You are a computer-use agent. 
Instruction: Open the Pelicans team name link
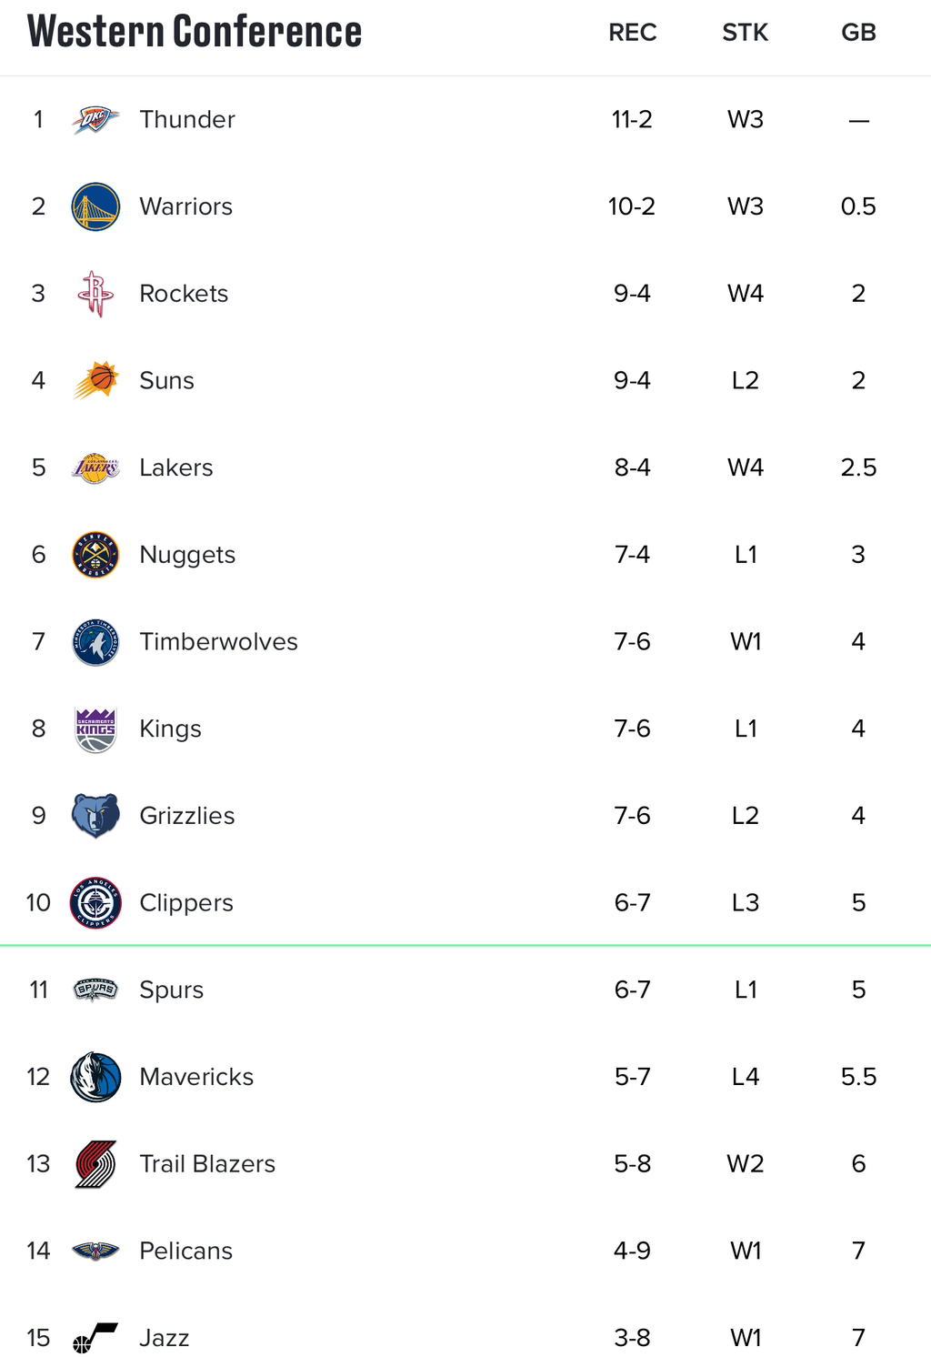coord(185,1251)
